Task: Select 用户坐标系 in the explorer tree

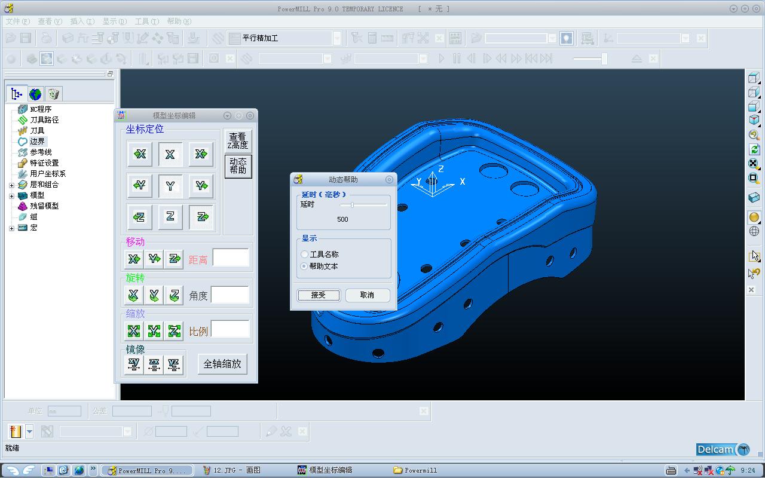Action: click(48, 174)
